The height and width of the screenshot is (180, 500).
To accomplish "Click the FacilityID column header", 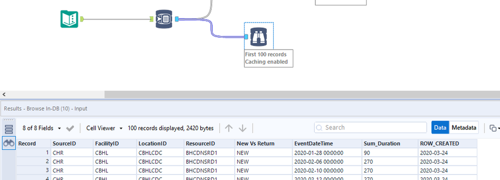I will tap(115, 143).
